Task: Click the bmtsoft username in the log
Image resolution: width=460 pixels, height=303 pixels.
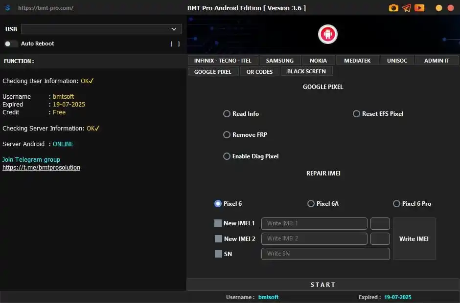Action: tap(63, 96)
